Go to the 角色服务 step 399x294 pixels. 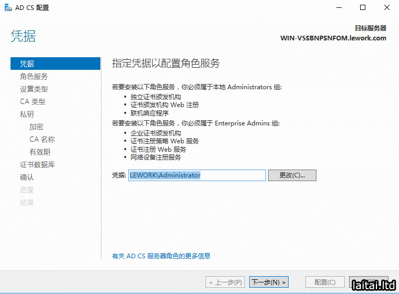[x=34, y=76]
